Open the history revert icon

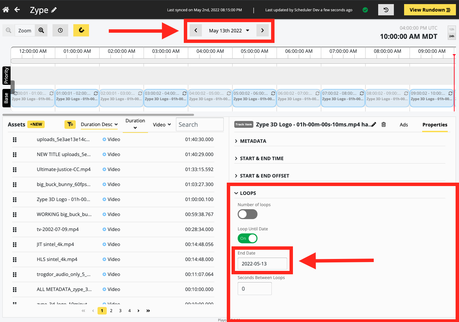pos(386,10)
